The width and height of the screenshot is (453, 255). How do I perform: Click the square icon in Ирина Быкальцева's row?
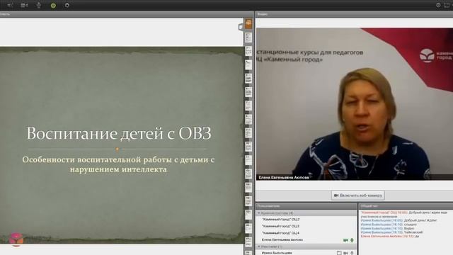pyautogui.click(x=339, y=253)
